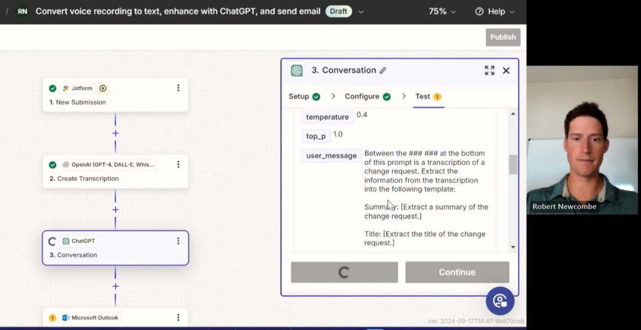641x330 pixels.
Task: Open the ChatGPT step three-dot menu
Action: [178, 241]
